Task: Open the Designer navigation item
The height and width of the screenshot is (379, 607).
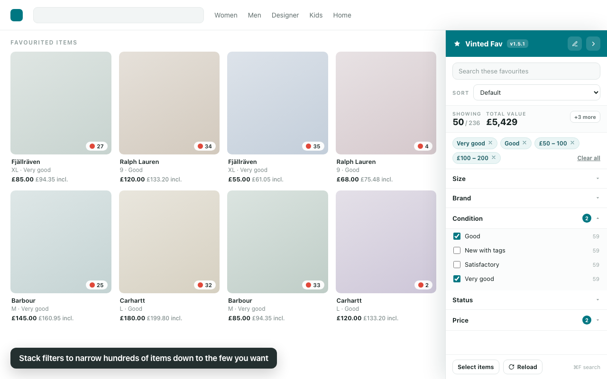Action: (x=285, y=15)
